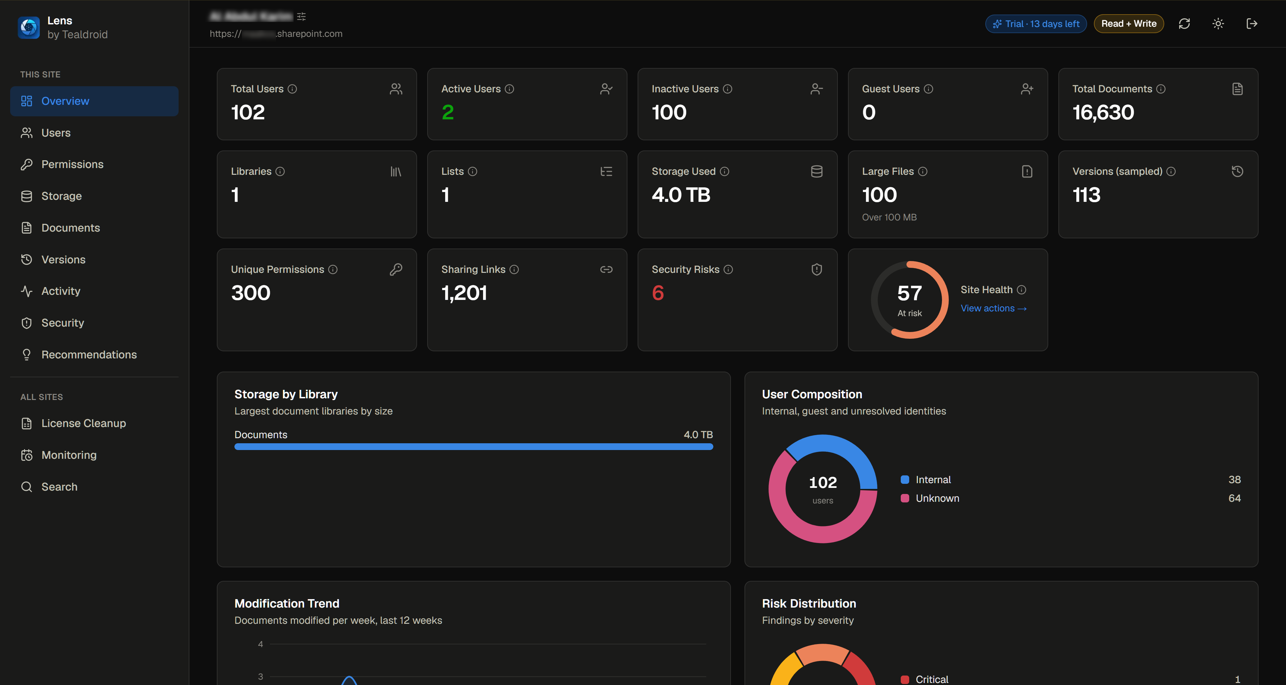Navigate to Versions in the sidebar
Screen dimensions: 1286x685
[94, 259]
